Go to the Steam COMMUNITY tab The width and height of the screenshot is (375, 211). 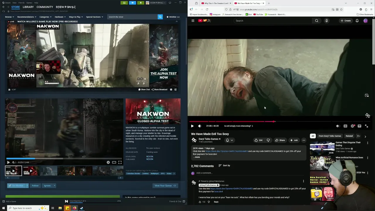[45, 7]
